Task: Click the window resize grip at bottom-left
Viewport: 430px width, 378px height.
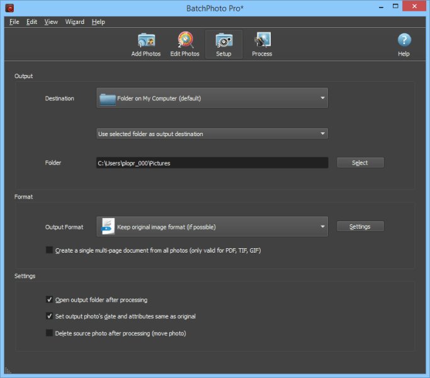Action: point(8,370)
